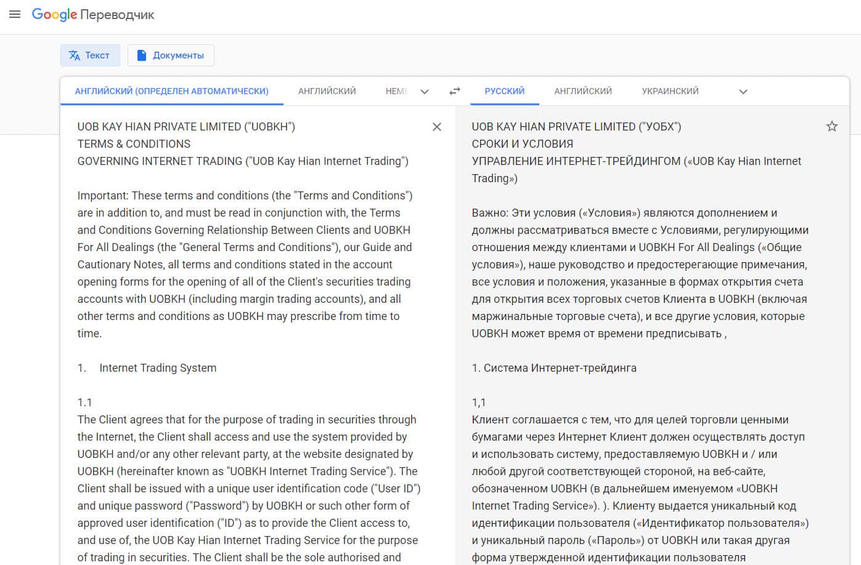This screenshot has width=861, height=565.
Task: Click the '1,1' clause number in translation
Action: point(479,403)
